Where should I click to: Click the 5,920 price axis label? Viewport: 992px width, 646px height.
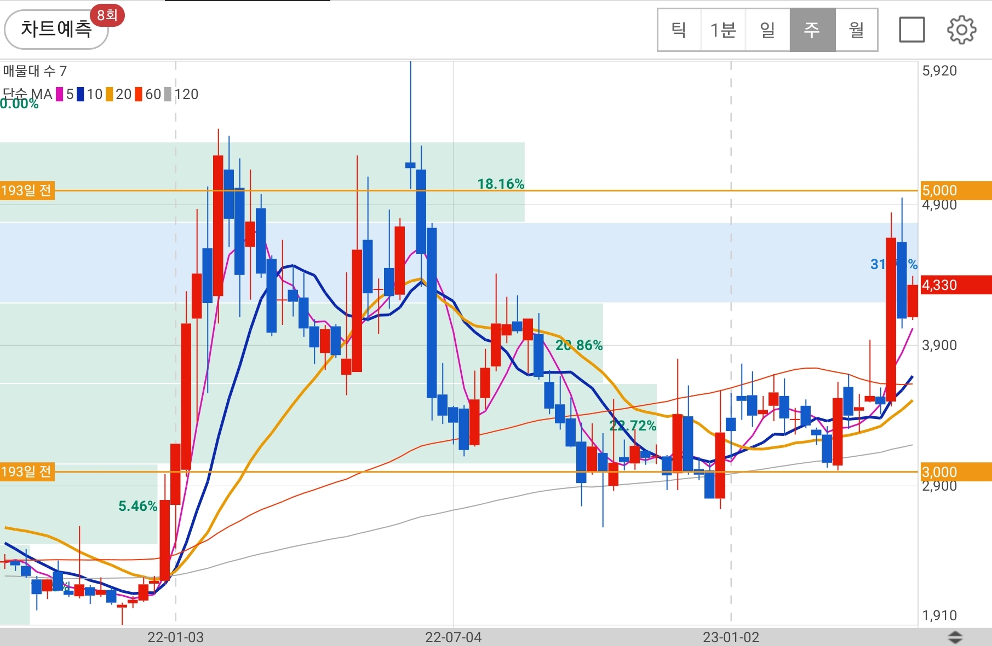939,71
